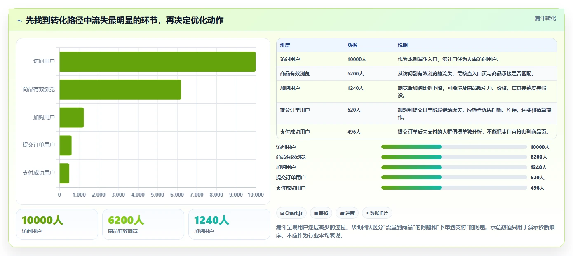This screenshot has height=256, width=573.
Task: Click the 商品有效浏览 progress bar showing 6200人
Action: [454, 157]
